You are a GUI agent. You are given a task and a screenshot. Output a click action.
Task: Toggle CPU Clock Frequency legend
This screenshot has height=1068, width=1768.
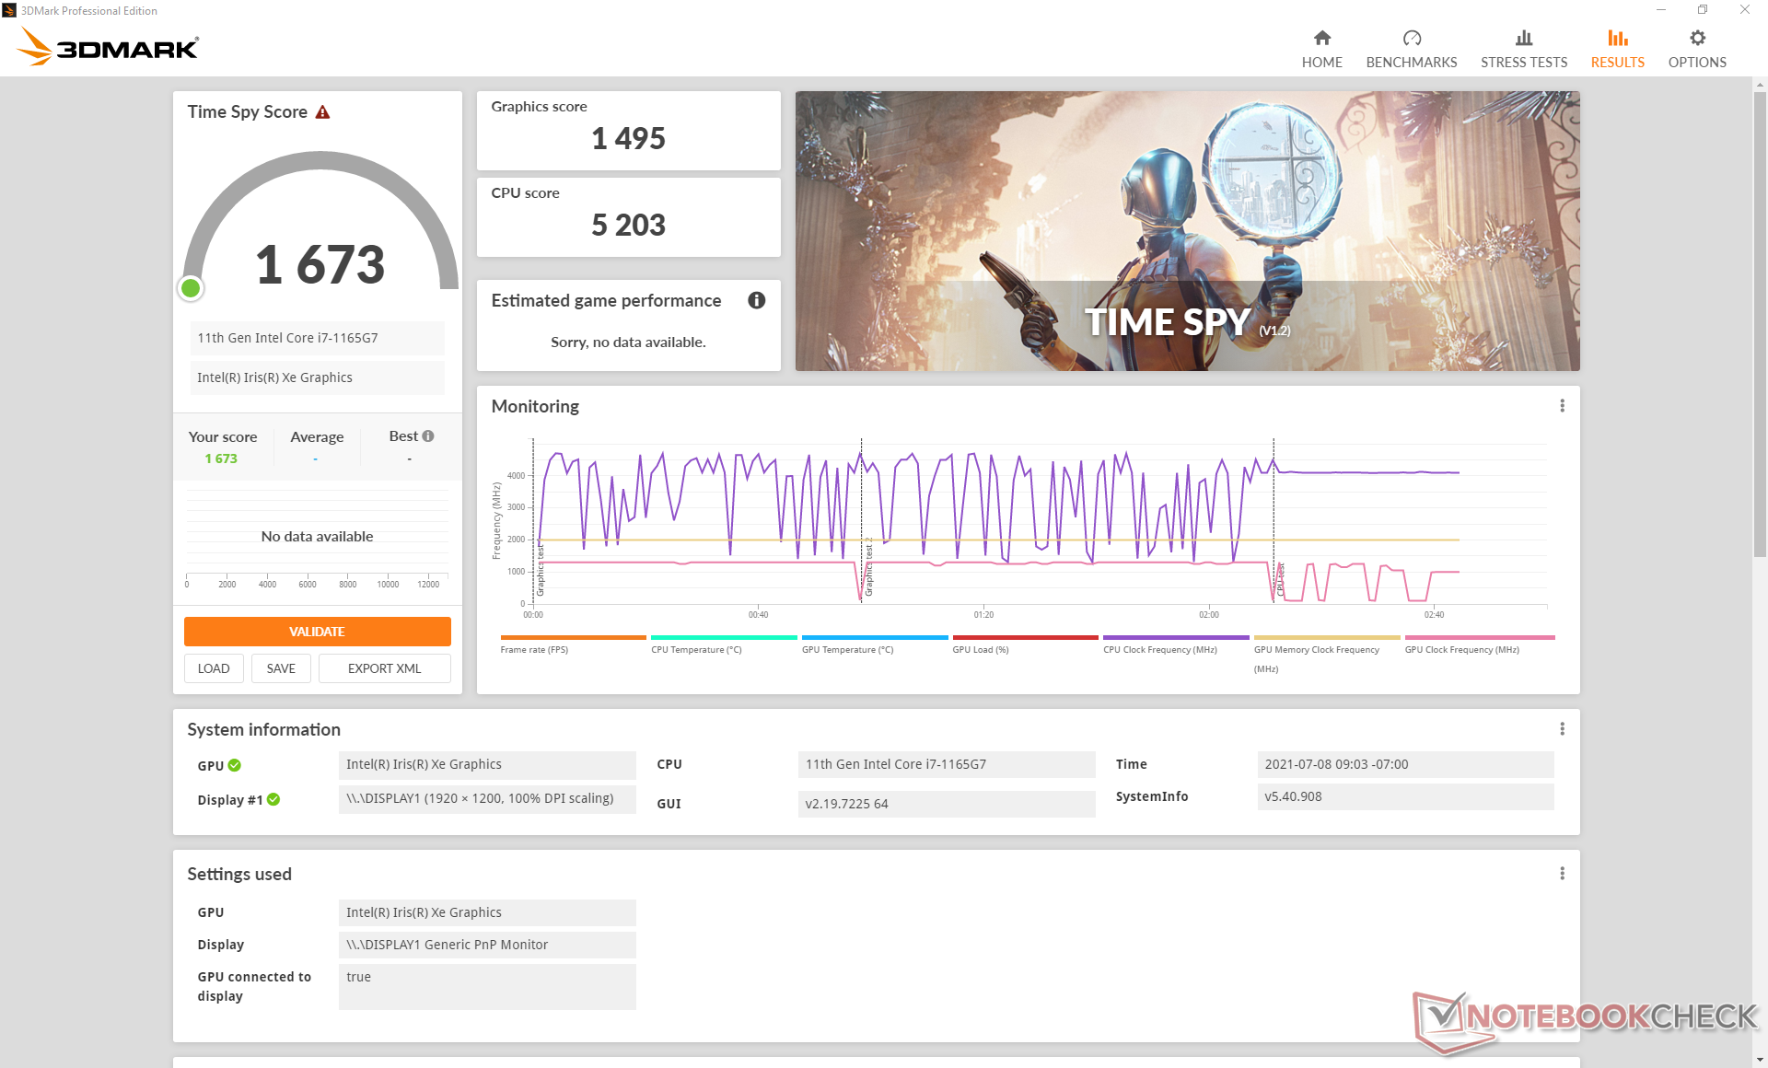coord(1176,644)
